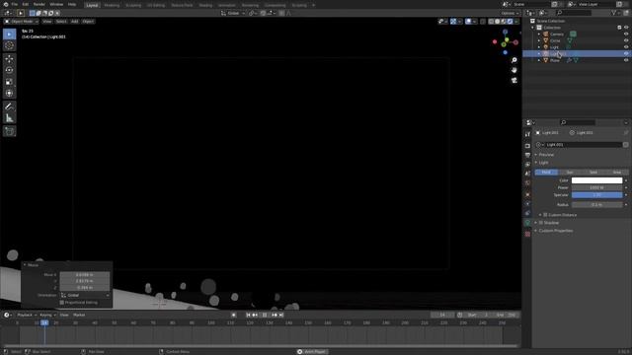Viewport: 632px width, 355px height.
Task: Open the Object Mode dropdown
Action: click(x=22, y=22)
